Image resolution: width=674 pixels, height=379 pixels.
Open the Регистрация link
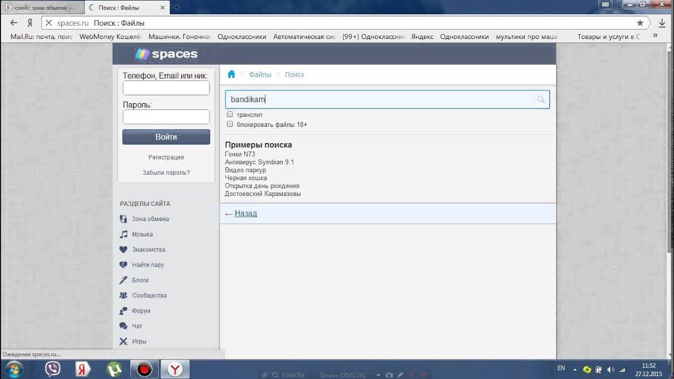point(166,157)
